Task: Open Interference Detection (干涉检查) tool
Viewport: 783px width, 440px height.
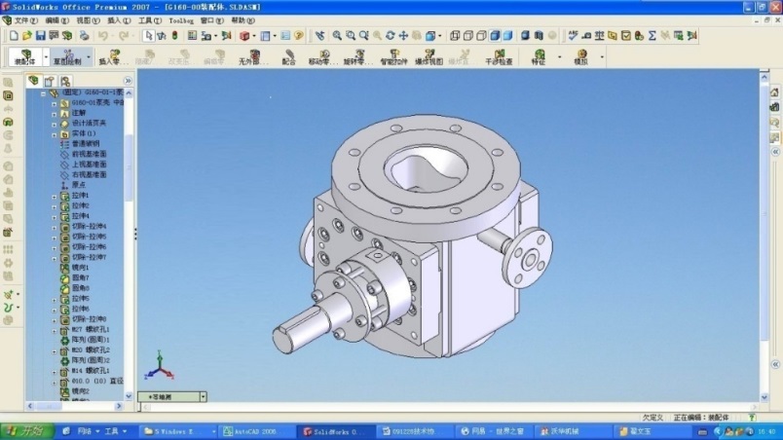Action: [499, 56]
